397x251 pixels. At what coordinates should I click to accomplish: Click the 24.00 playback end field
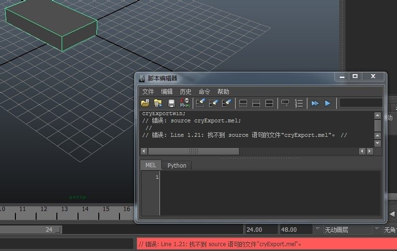coord(261,229)
